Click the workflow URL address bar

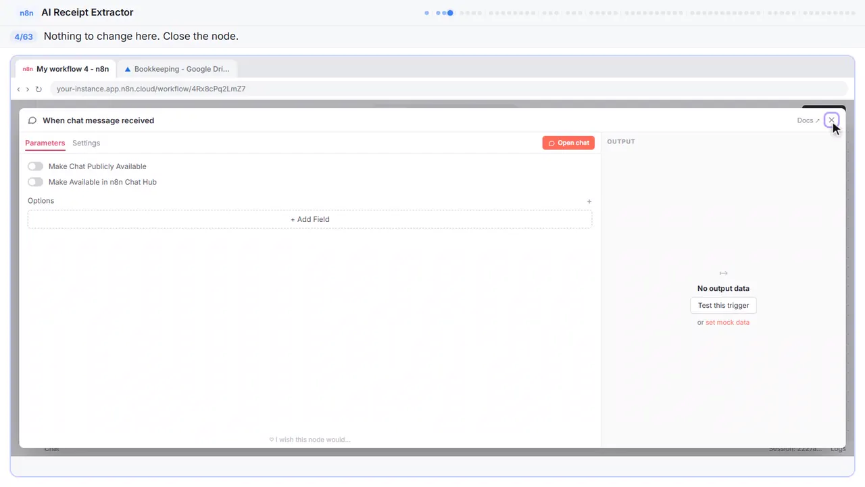tap(448, 89)
